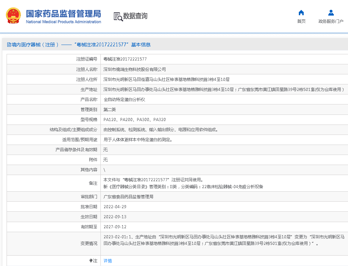348x266 pixels.
Task: Click the National Medical Products Administration subtitle
Action: point(63,22)
